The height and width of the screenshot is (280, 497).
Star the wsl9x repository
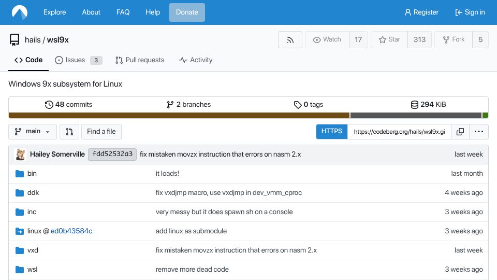point(389,40)
